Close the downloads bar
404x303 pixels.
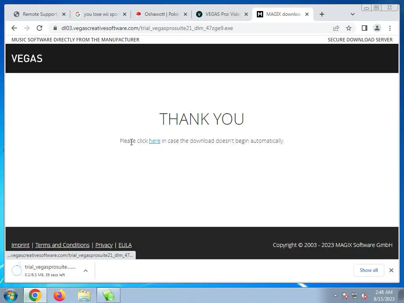pos(391,270)
